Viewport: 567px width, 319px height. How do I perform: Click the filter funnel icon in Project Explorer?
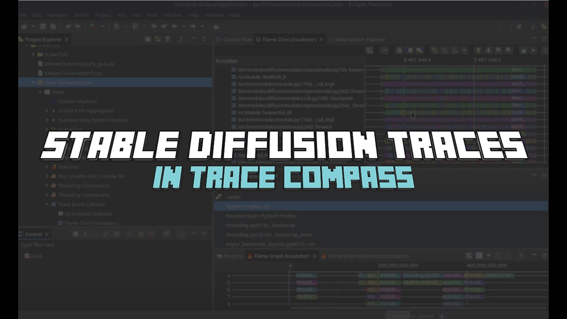167,39
